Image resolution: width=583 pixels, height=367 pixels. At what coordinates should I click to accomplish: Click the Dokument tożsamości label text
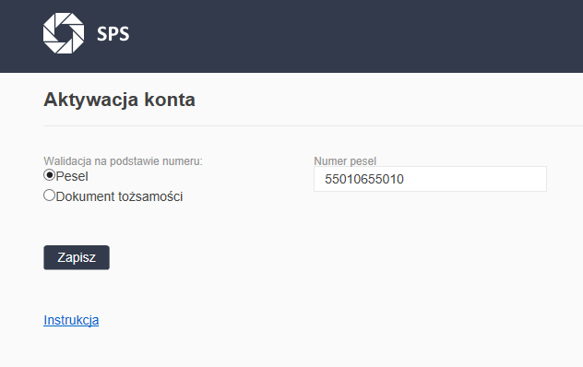coord(119,196)
